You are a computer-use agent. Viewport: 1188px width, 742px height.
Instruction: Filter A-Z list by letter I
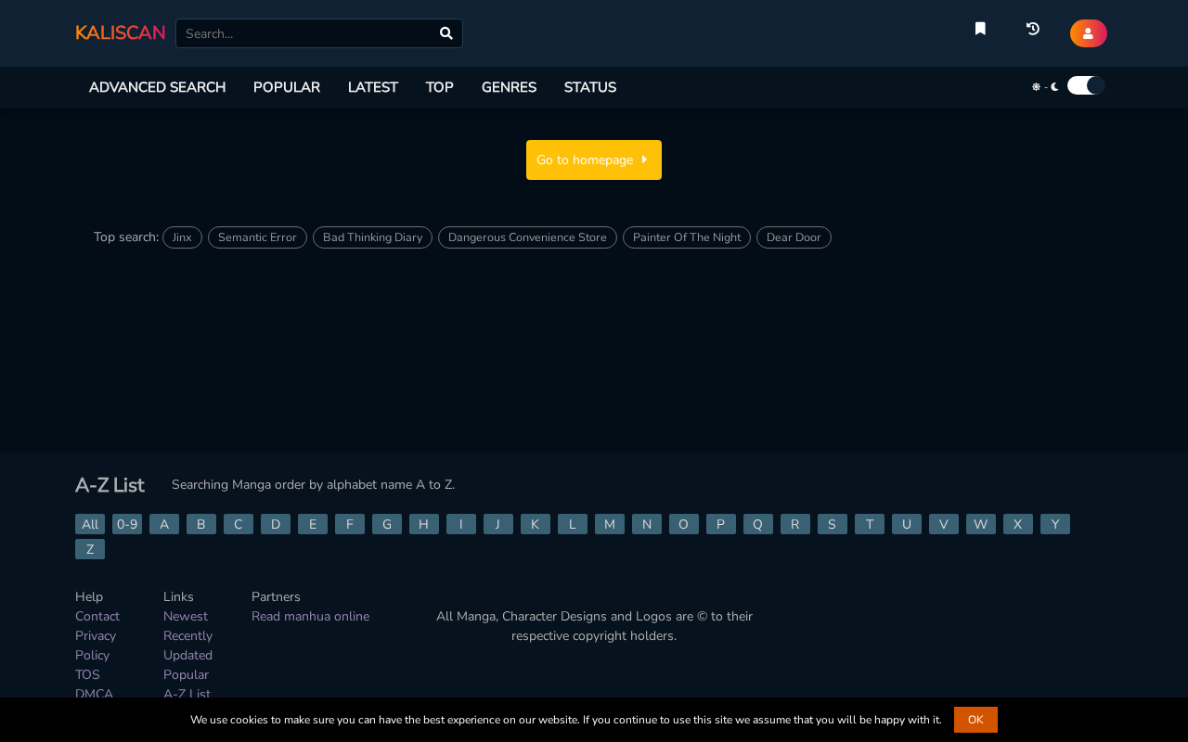[461, 524]
